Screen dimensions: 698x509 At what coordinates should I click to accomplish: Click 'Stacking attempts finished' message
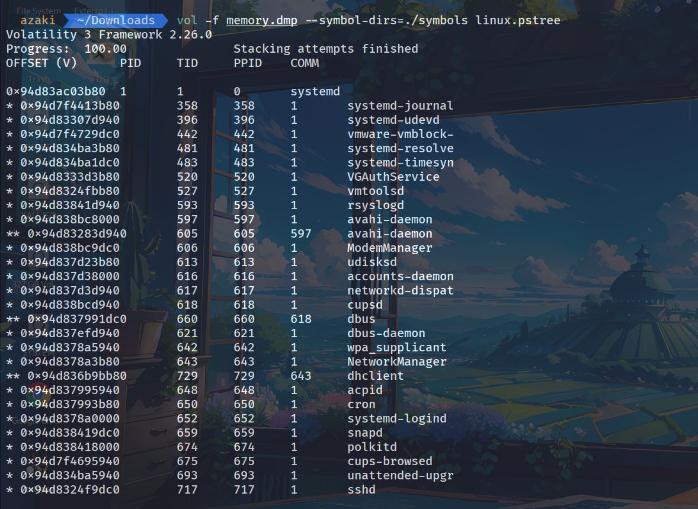pyautogui.click(x=326, y=49)
